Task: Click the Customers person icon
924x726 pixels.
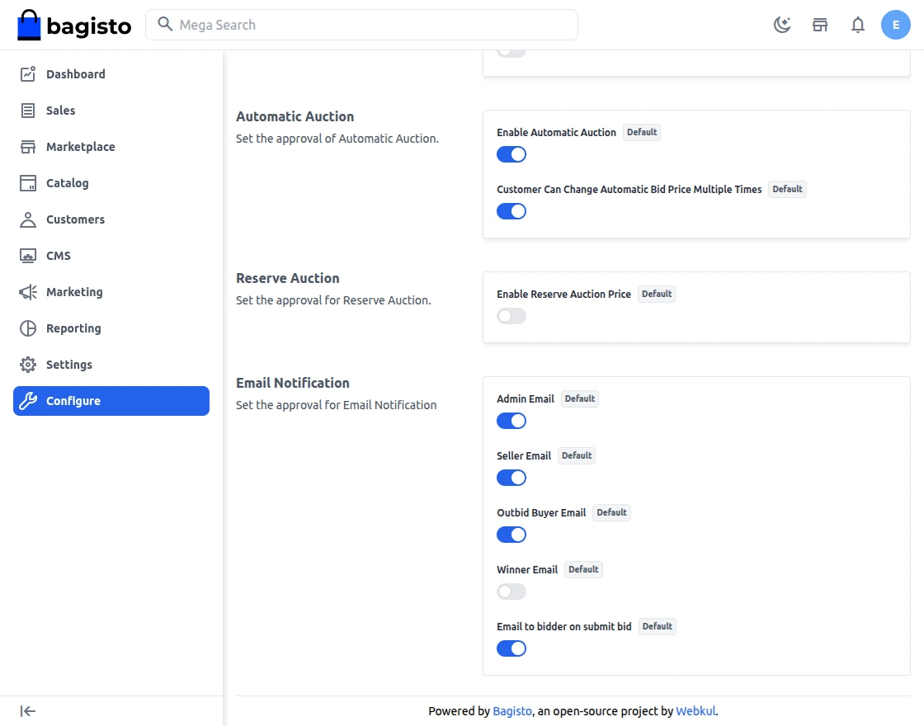Action: (x=28, y=219)
